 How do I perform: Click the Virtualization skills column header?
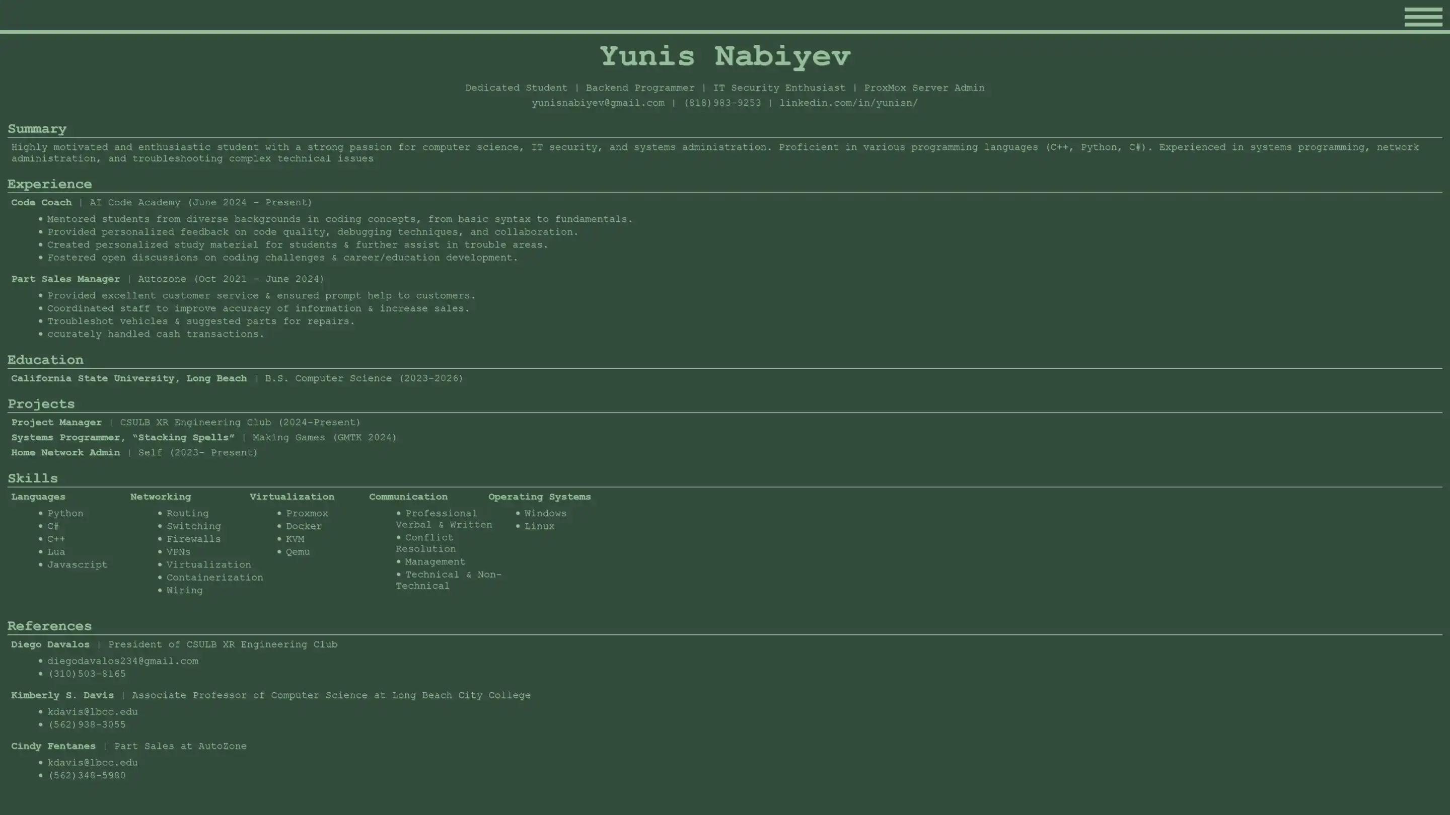(292, 497)
